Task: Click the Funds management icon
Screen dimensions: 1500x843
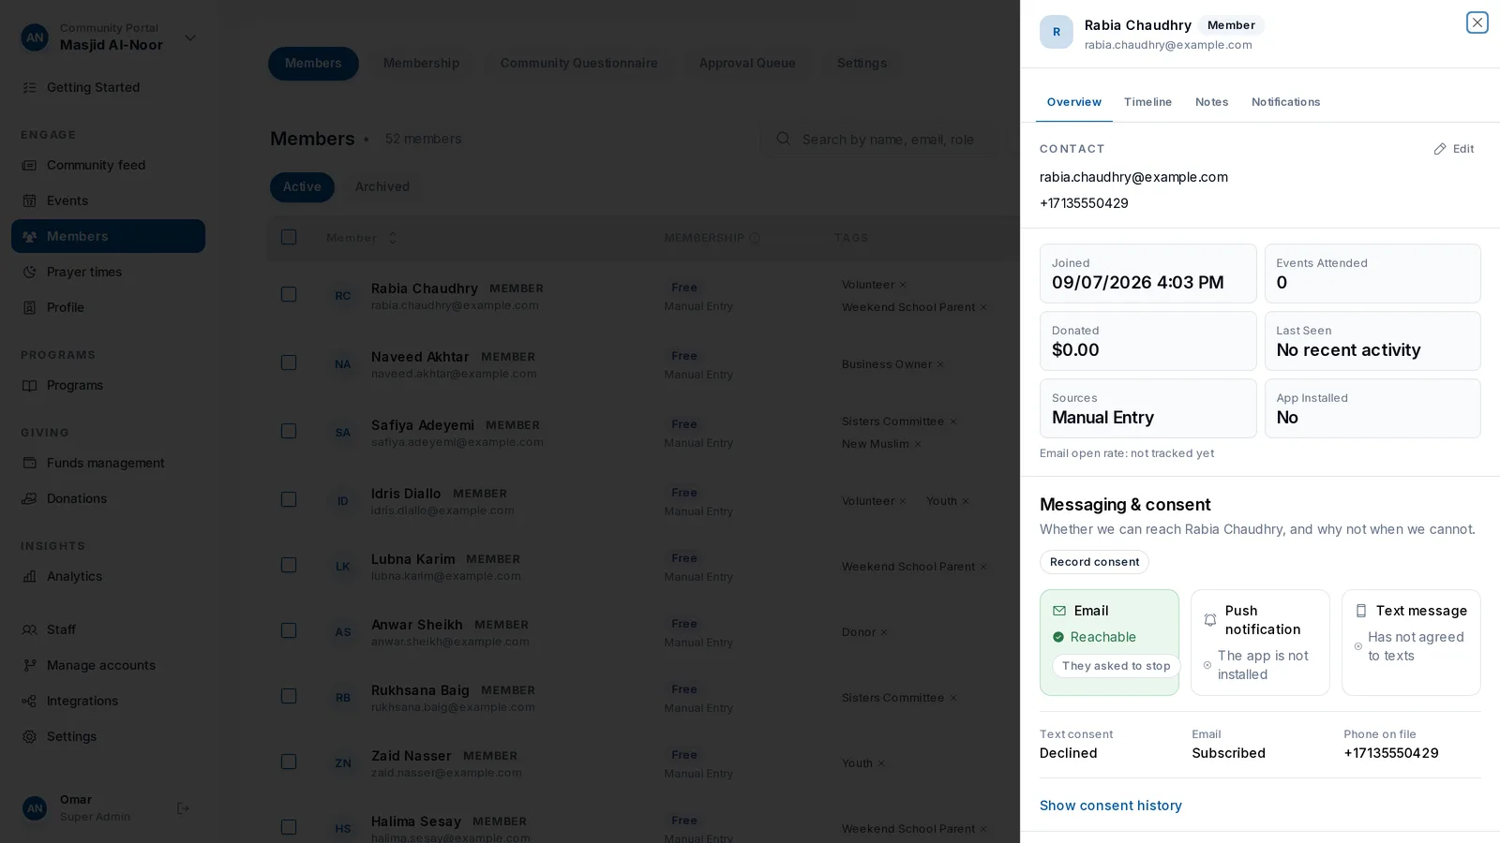Action: (30, 463)
